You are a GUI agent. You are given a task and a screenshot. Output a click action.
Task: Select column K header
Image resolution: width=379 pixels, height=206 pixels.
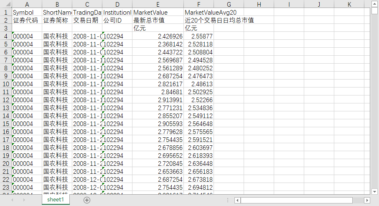coord(349,4)
